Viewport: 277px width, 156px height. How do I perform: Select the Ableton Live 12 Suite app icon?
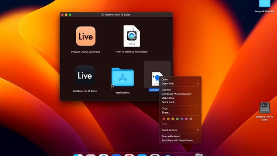pyautogui.click(x=85, y=75)
